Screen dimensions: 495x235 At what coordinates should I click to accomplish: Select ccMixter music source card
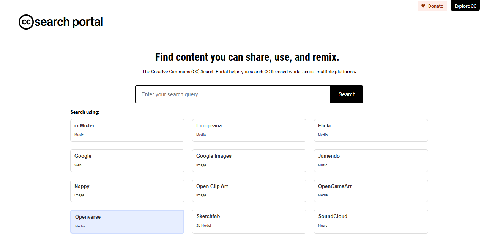click(127, 130)
